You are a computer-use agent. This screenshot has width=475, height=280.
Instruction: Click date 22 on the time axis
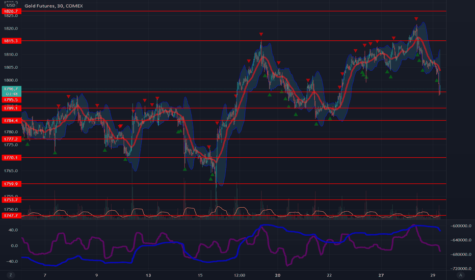click(x=329, y=275)
